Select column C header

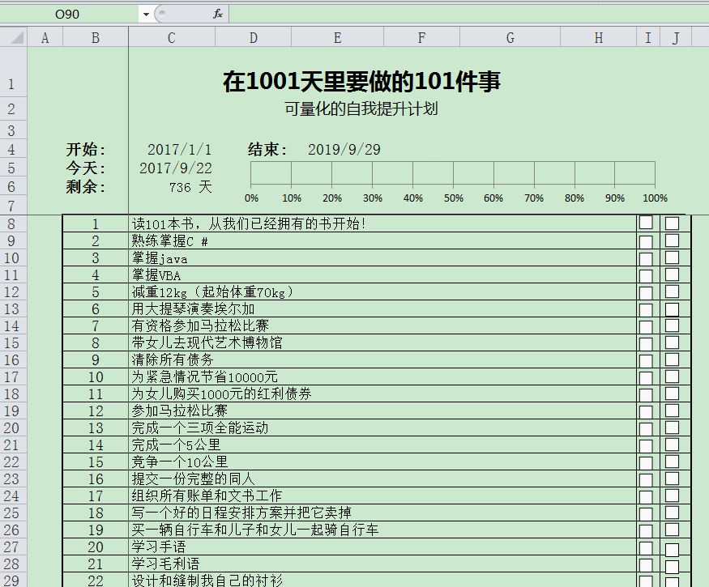point(171,37)
